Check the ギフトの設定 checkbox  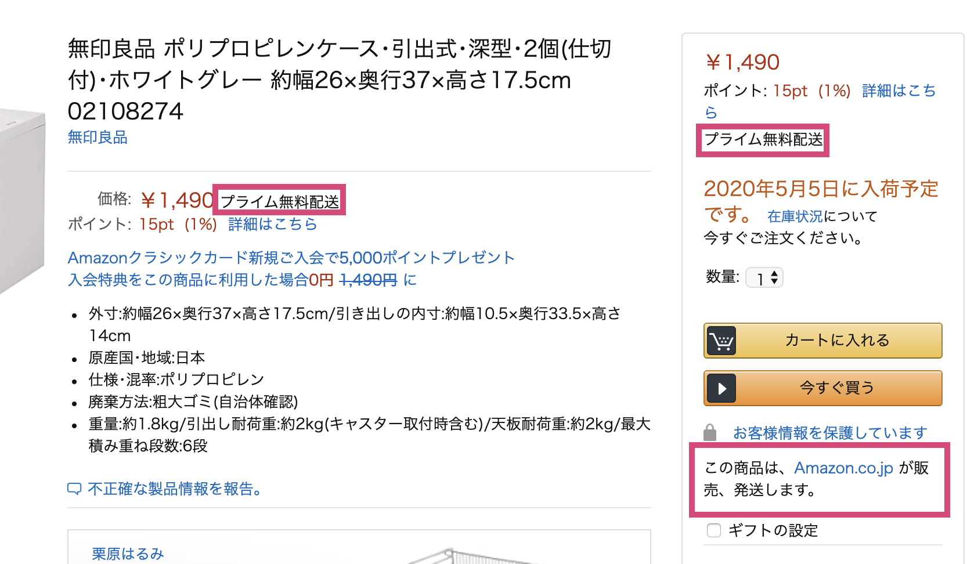[x=714, y=530]
